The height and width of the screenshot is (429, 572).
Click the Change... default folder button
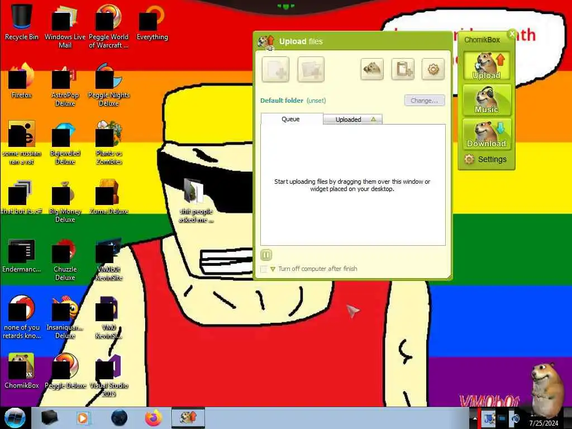[425, 101]
